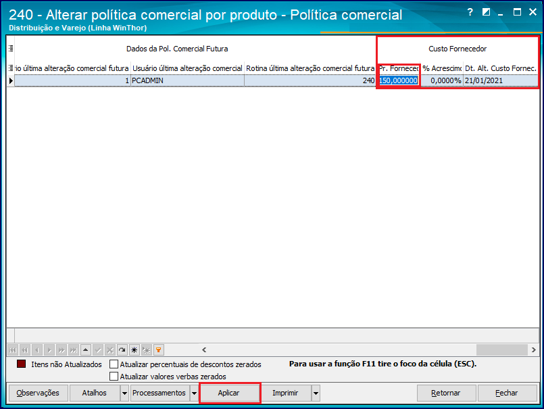Expand the Imprimir dropdown arrow
This screenshot has width=544, height=409.
[x=316, y=393]
